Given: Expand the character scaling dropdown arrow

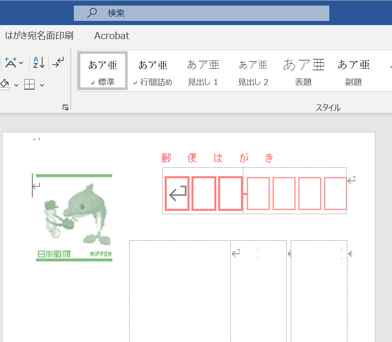Looking at the screenshot, I should (x=21, y=63).
